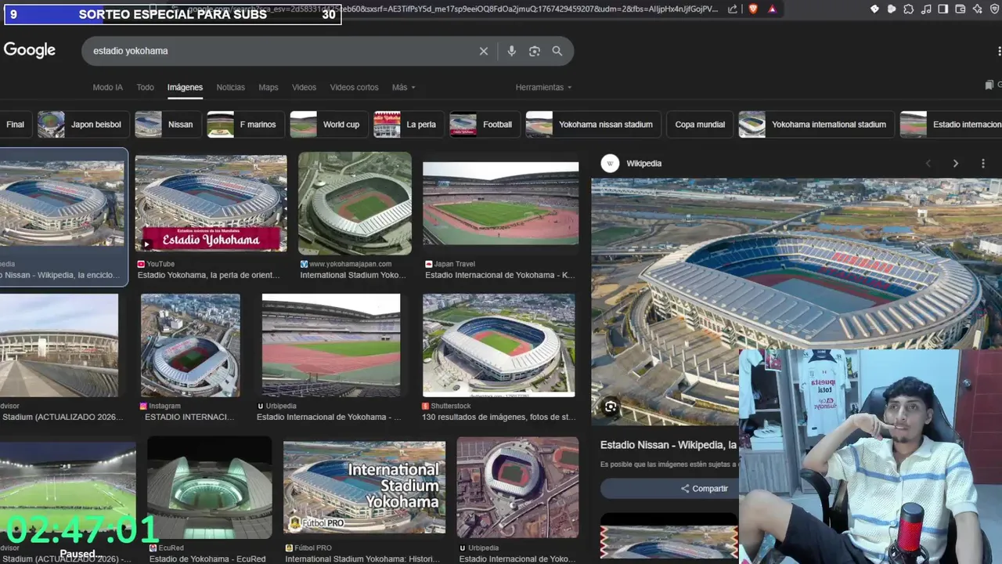Click the Lens search icon on preview image
The image size is (1002, 564).
tap(611, 407)
